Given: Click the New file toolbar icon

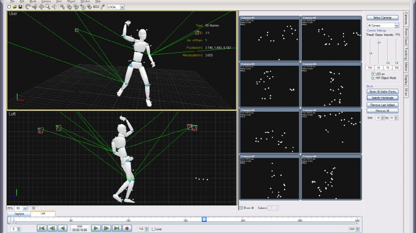Looking at the screenshot, I should (9, 7).
